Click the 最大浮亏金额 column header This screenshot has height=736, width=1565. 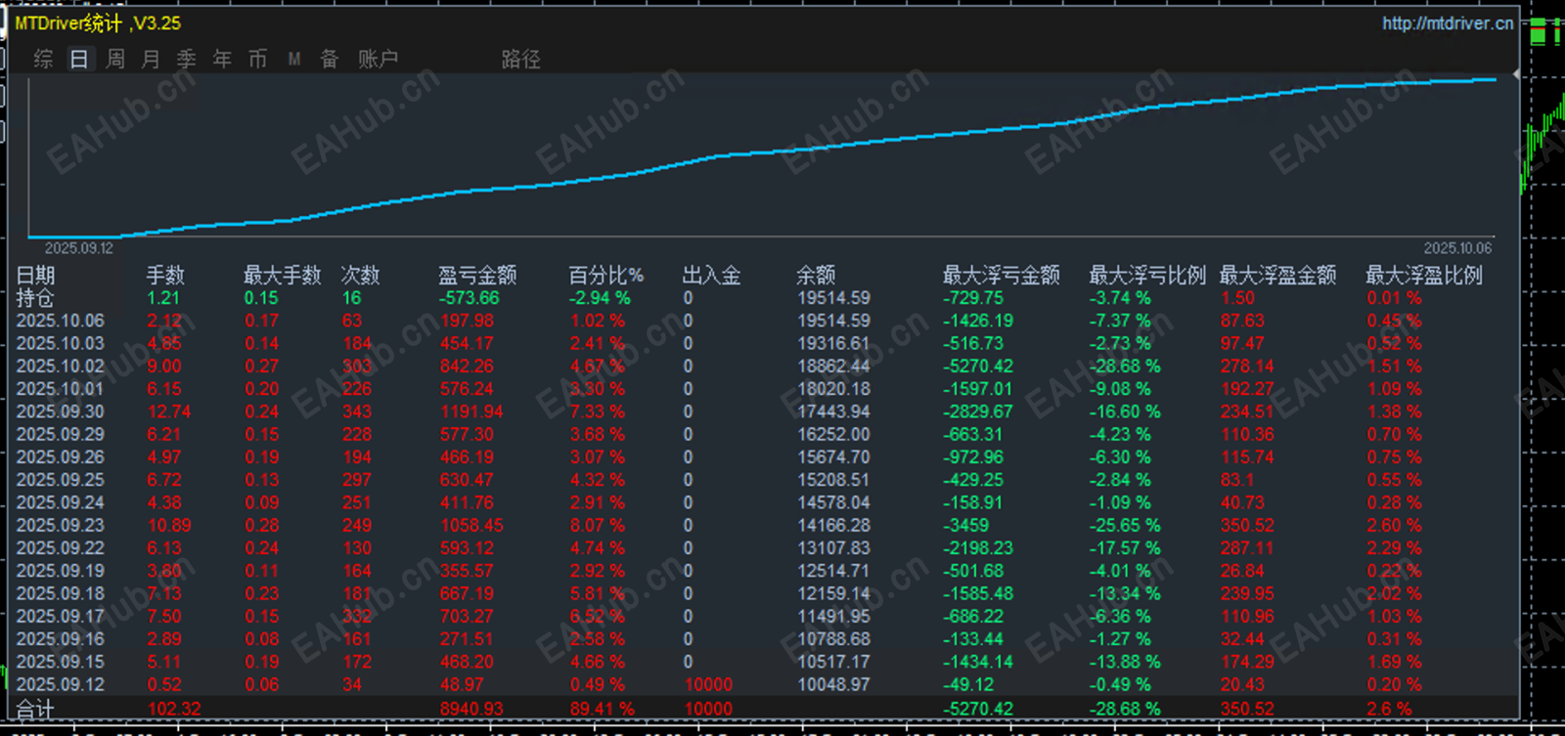[1001, 276]
